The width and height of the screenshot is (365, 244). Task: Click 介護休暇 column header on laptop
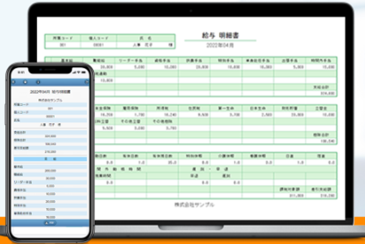click(226, 156)
